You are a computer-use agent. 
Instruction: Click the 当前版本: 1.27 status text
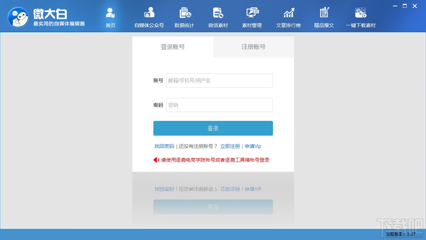[x=401, y=234]
